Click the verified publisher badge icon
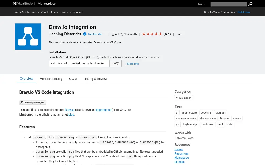The width and height of the screenshot is (265, 165). click(x=85, y=34)
